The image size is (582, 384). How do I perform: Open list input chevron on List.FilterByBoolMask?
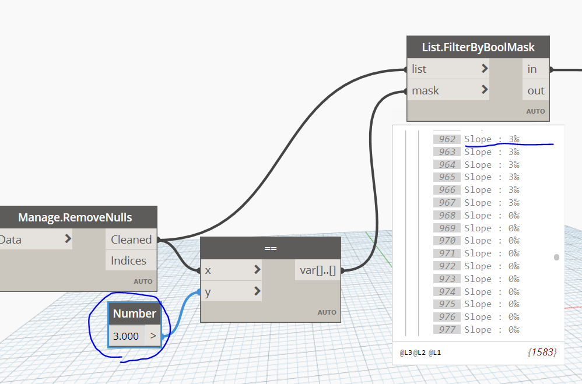[x=485, y=68]
